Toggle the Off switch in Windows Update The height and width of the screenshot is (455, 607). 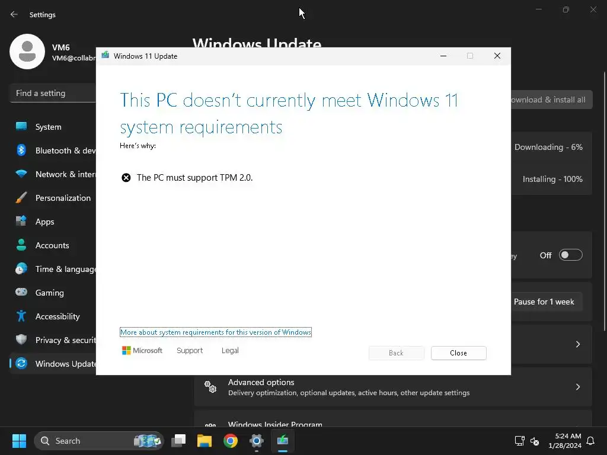point(571,255)
